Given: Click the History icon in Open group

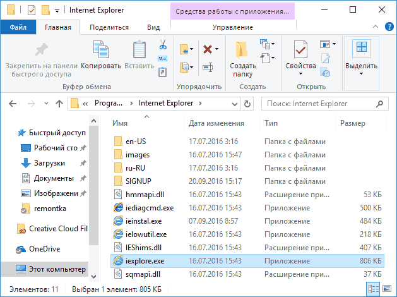Looking at the screenshot, I should pyautogui.click(x=325, y=72).
